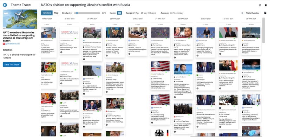Open info icon on Macron's Strategic Plan card
Image resolution: width=281 pixels, height=140 pixels.
61,52
